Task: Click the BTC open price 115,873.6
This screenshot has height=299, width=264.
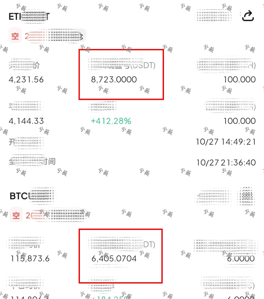Action: (x=30, y=259)
